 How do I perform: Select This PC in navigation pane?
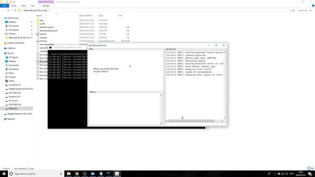point(11,54)
